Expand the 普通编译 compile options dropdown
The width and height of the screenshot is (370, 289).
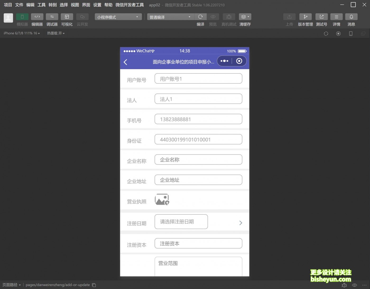pos(170,17)
